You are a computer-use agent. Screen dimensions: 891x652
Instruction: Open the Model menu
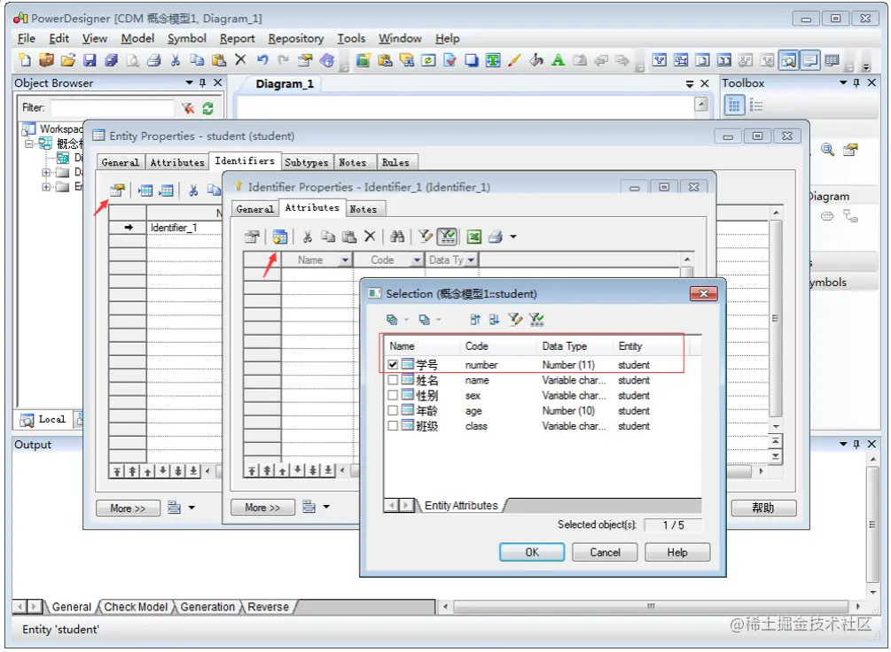(x=137, y=38)
